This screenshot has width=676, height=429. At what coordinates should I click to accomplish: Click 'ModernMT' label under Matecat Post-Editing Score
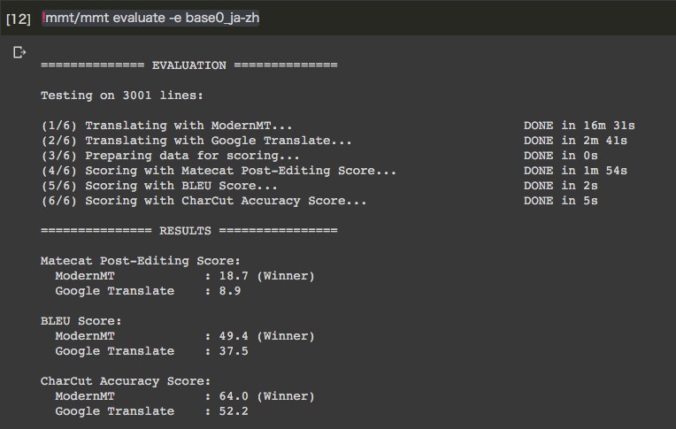click(x=85, y=276)
